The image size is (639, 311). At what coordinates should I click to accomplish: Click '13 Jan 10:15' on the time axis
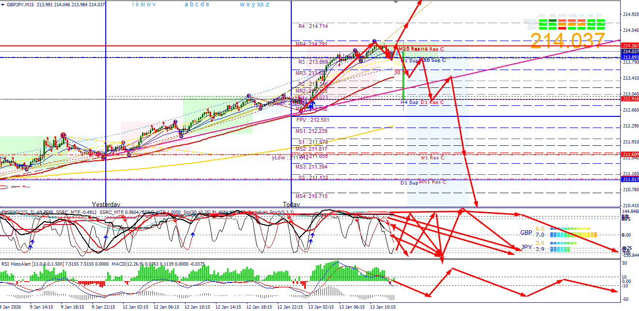(x=383, y=307)
